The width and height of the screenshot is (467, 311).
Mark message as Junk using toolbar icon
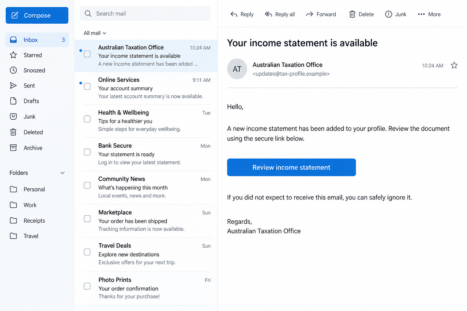[389, 14]
